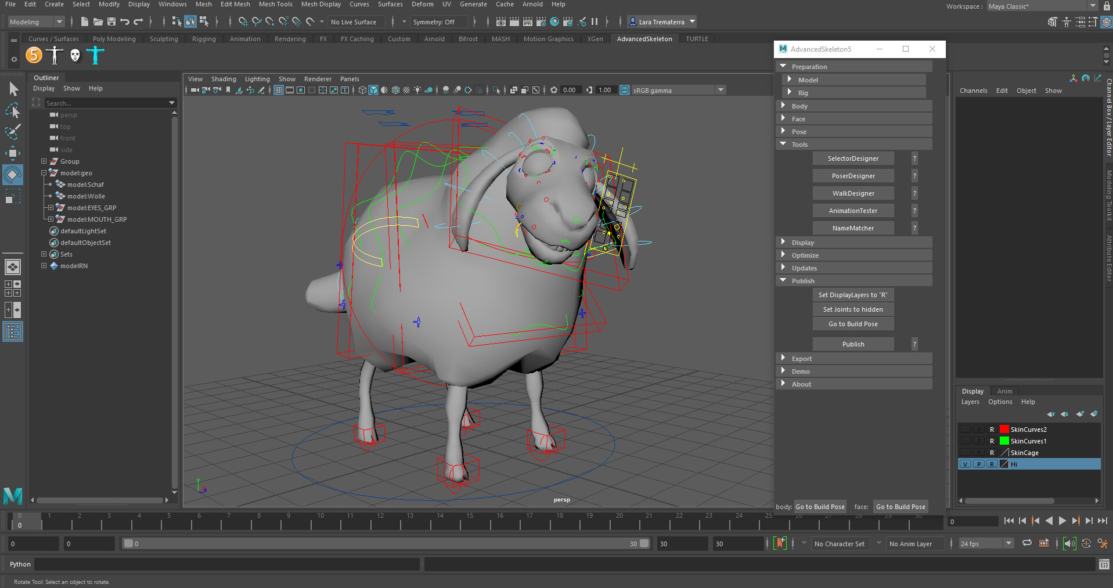The image size is (1113, 588).
Task: Click the red color swatch of SkinCurves2
Action: [1004, 429]
